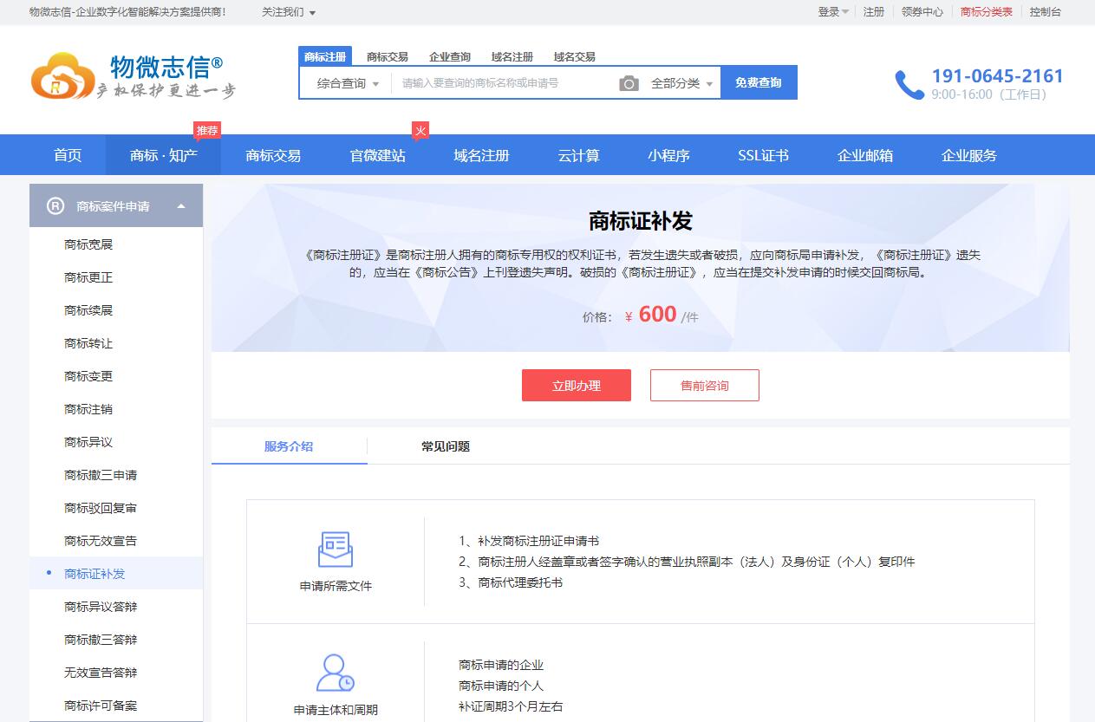Click the 物微志信 cloud logo
1095x722 pixels.
coord(62,75)
